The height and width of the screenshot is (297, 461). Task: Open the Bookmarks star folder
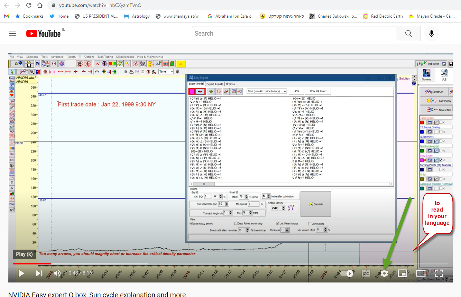[29, 16]
